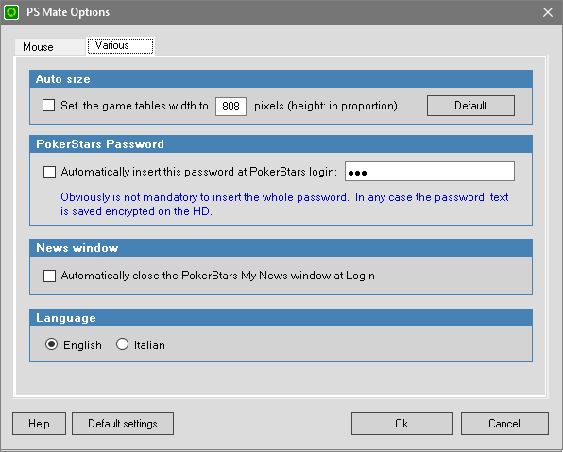This screenshot has width=563, height=452.
Task: Click the table width field showing 808
Action: point(230,107)
